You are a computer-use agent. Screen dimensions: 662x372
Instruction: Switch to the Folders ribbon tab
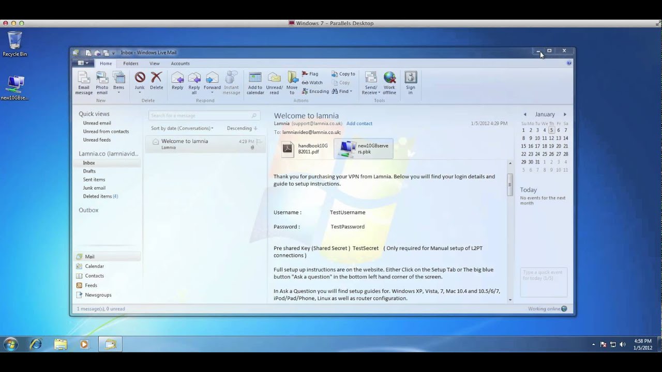pos(131,64)
